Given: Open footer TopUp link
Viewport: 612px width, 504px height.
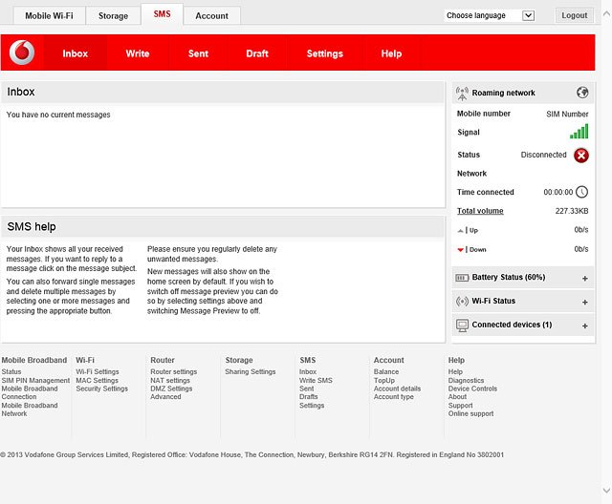Looking at the screenshot, I should [x=384, y=380].
